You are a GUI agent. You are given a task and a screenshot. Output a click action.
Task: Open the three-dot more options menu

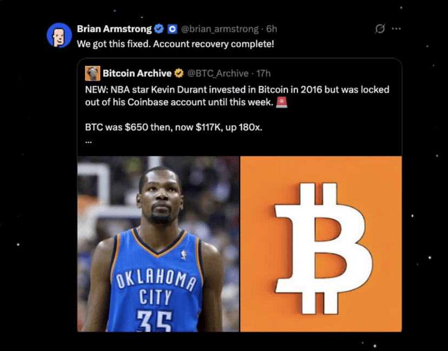396,29
